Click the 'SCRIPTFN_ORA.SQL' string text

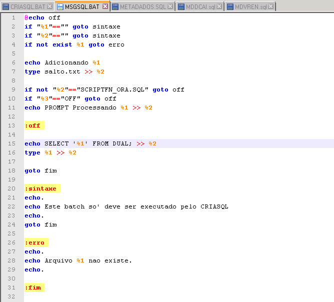point(112,89)
